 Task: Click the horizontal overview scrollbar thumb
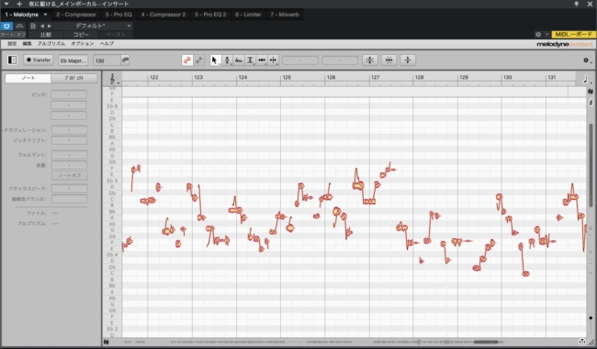(x=486, y=342)
